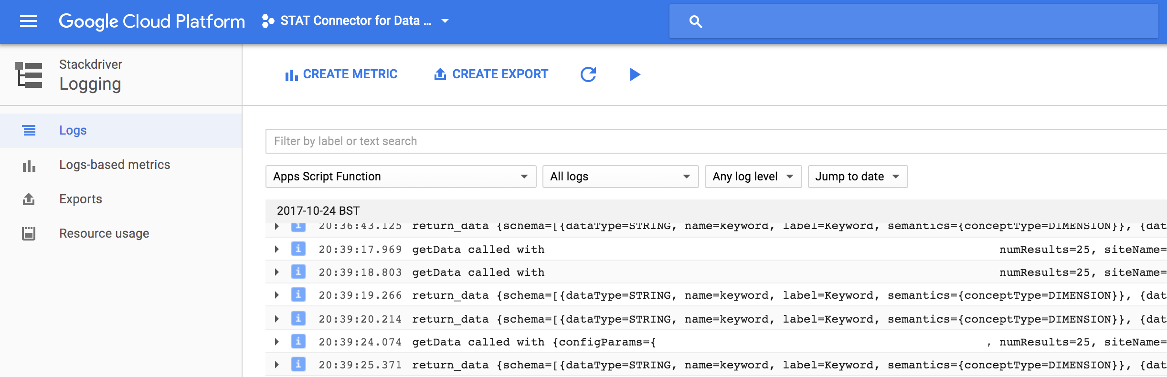Click the search magnifier icon

click(x=696, y=21)
